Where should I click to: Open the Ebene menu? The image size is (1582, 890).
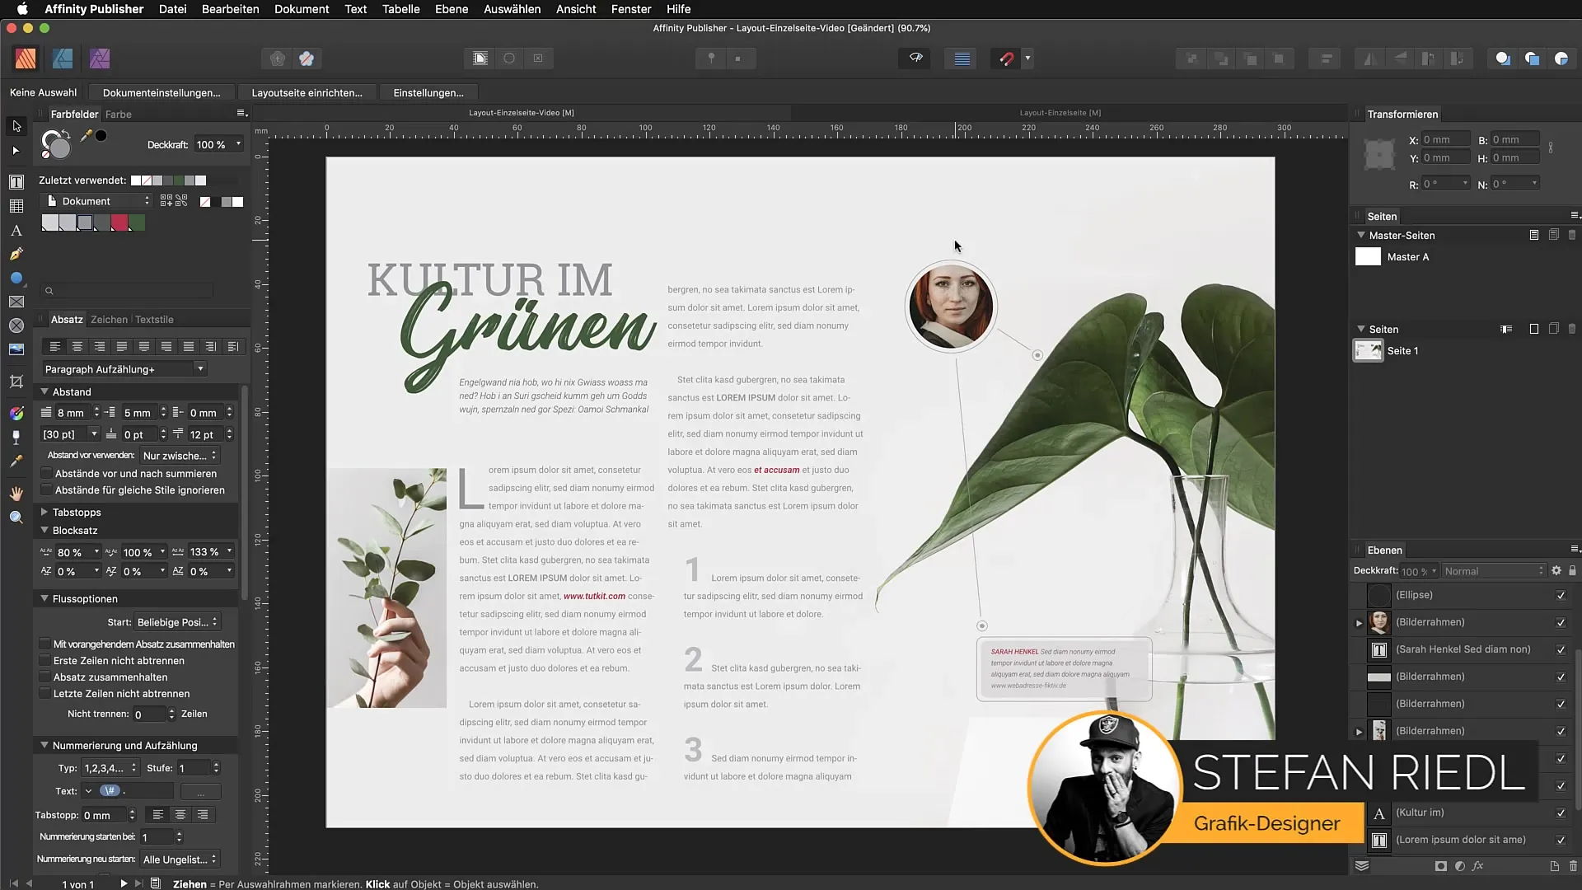(x=452, y=9)
